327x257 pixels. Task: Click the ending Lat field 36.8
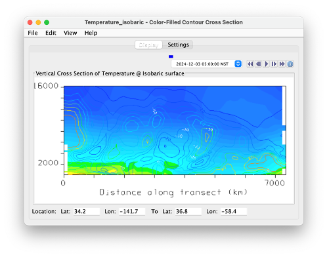(x=188, y=212)
